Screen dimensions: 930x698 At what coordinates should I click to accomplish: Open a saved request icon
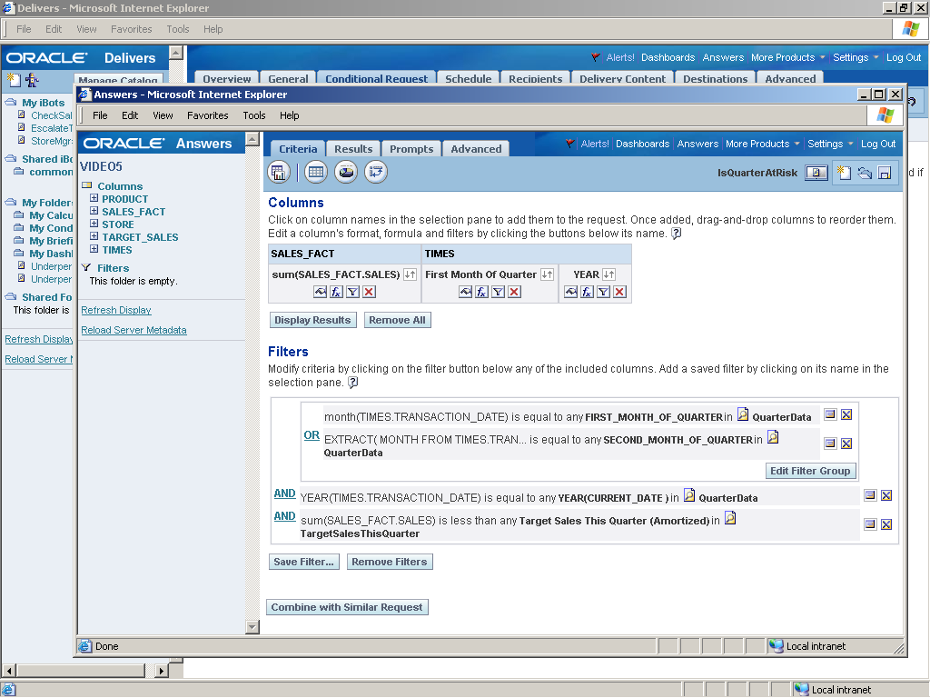coord(865,173)
